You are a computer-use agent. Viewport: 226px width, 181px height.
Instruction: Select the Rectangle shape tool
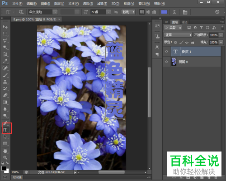pos(5,143)
